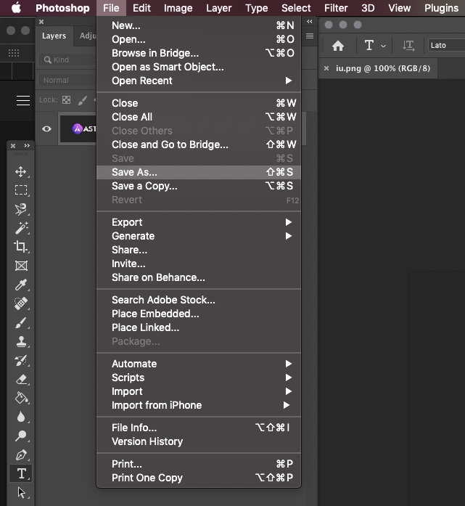
Task: Open File Info... menu item
Action: pos(199,428)
